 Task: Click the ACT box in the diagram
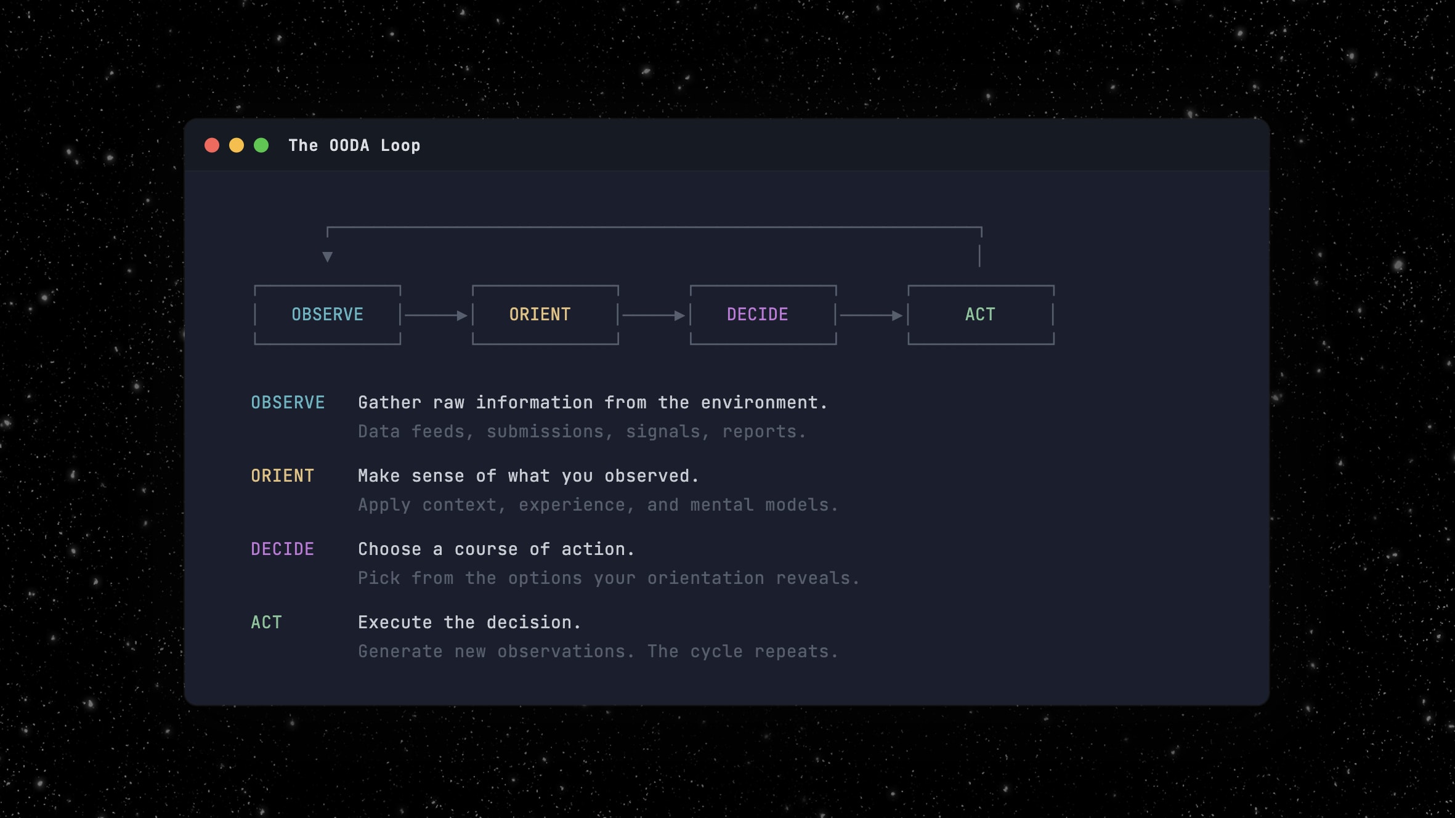(981, 315)
